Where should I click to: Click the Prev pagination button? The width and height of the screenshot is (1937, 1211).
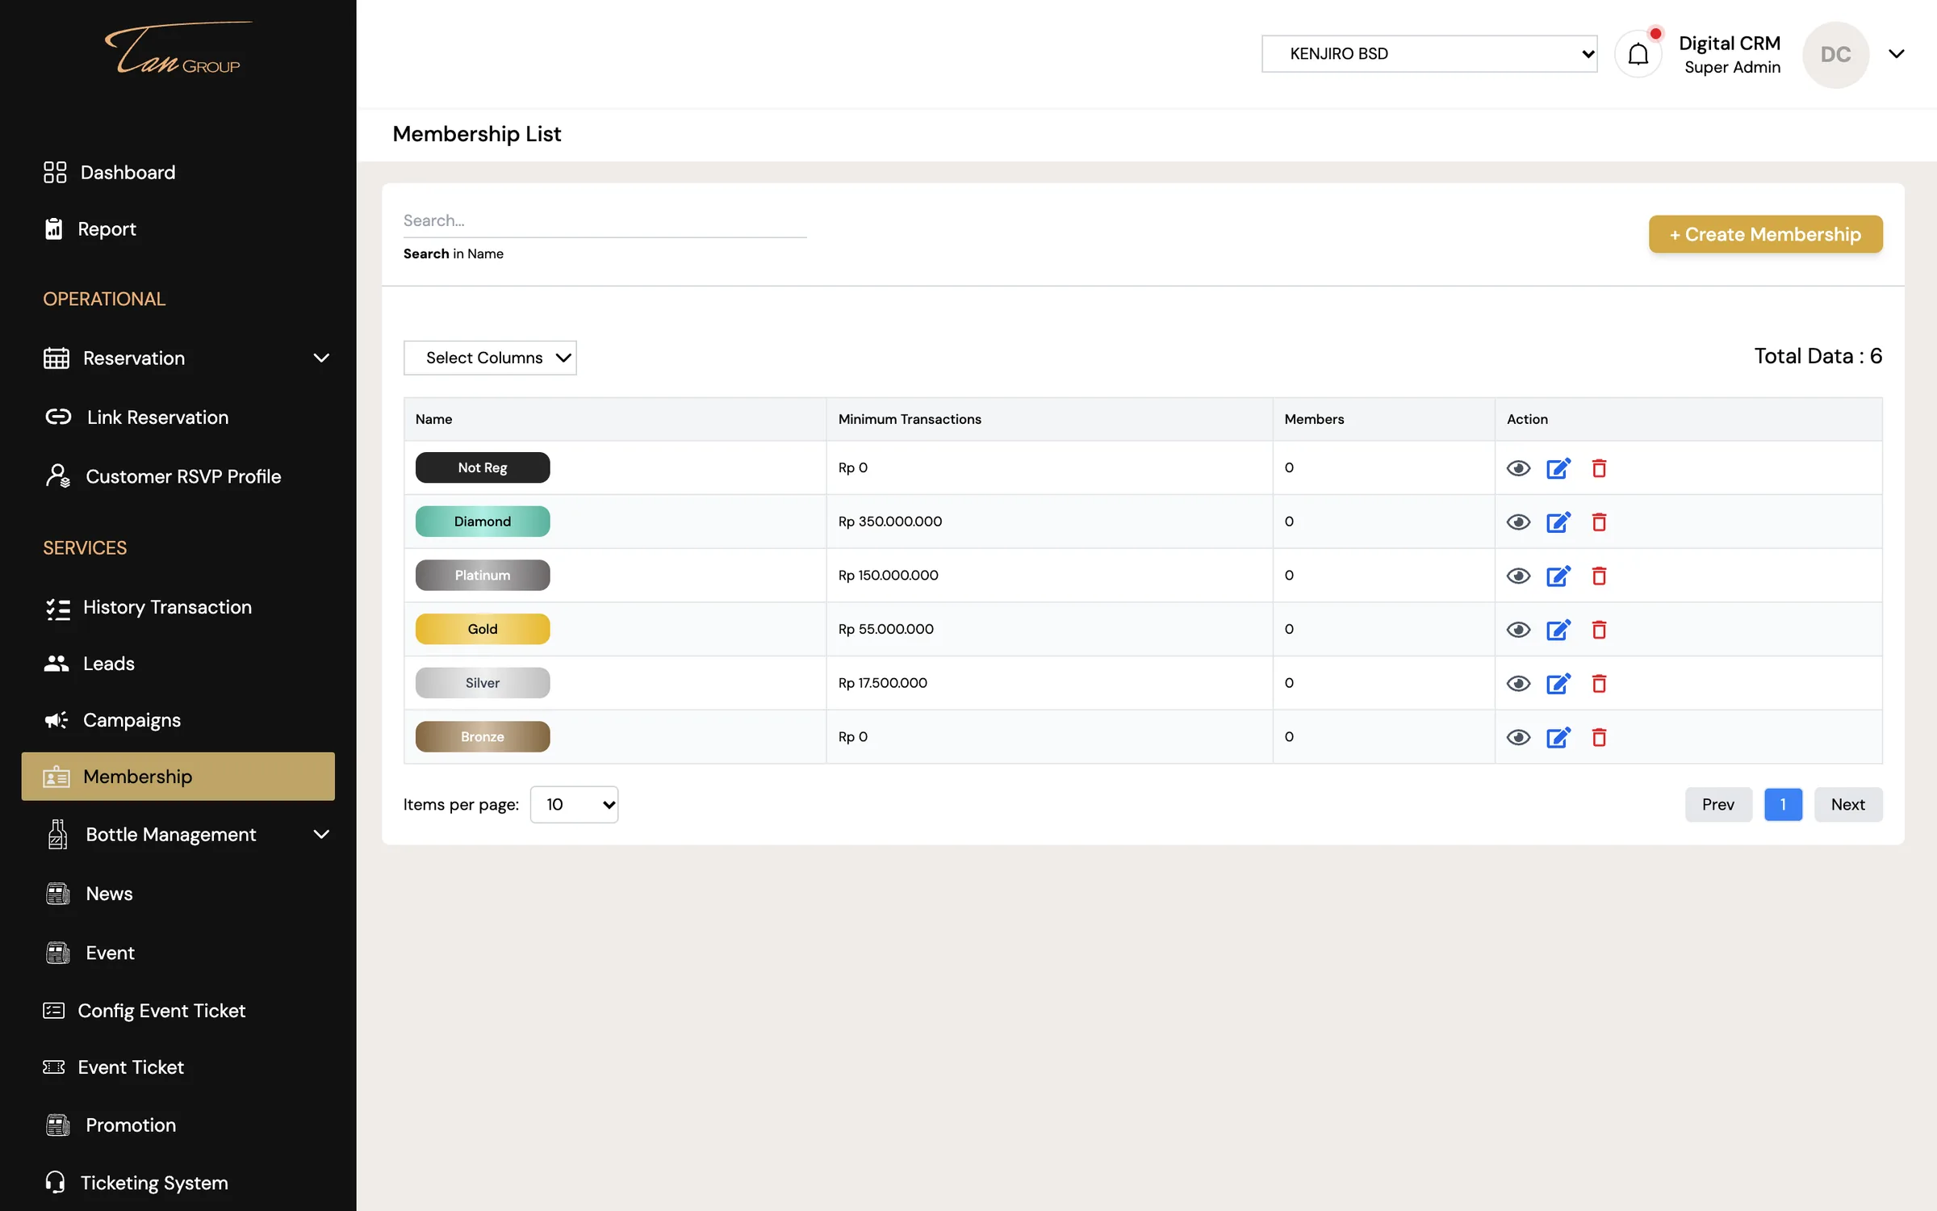(x=1718, y=804)
